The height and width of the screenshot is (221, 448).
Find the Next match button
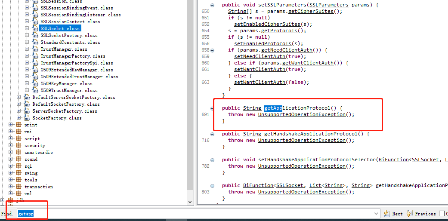coord(393,214)
